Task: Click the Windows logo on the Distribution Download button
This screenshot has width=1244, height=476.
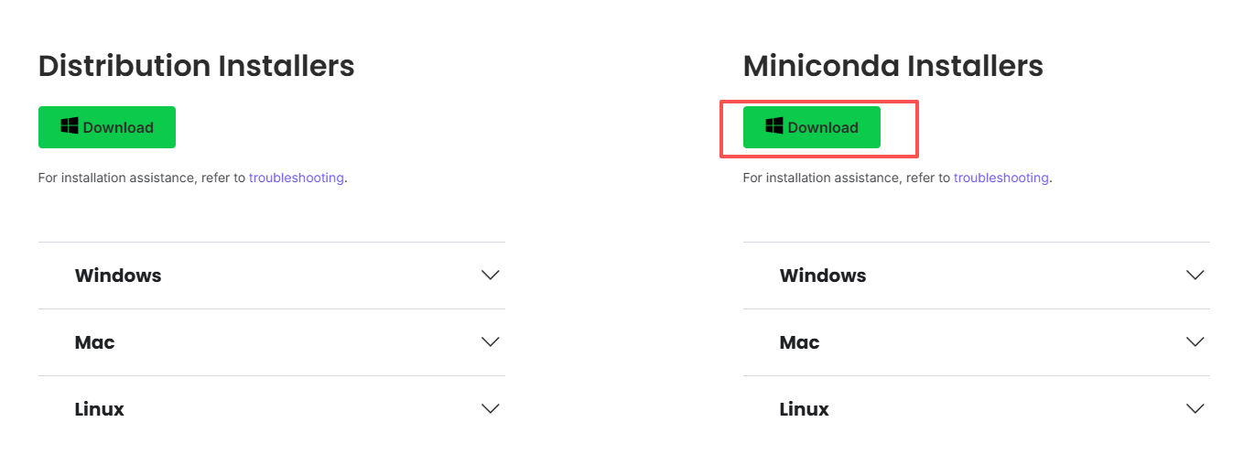Action: click(70, 126)
